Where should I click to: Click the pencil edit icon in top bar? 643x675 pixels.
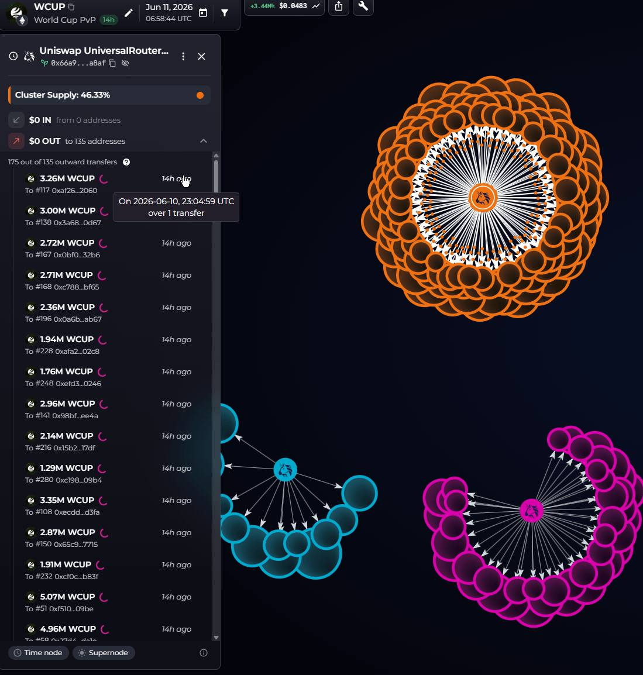128,13
